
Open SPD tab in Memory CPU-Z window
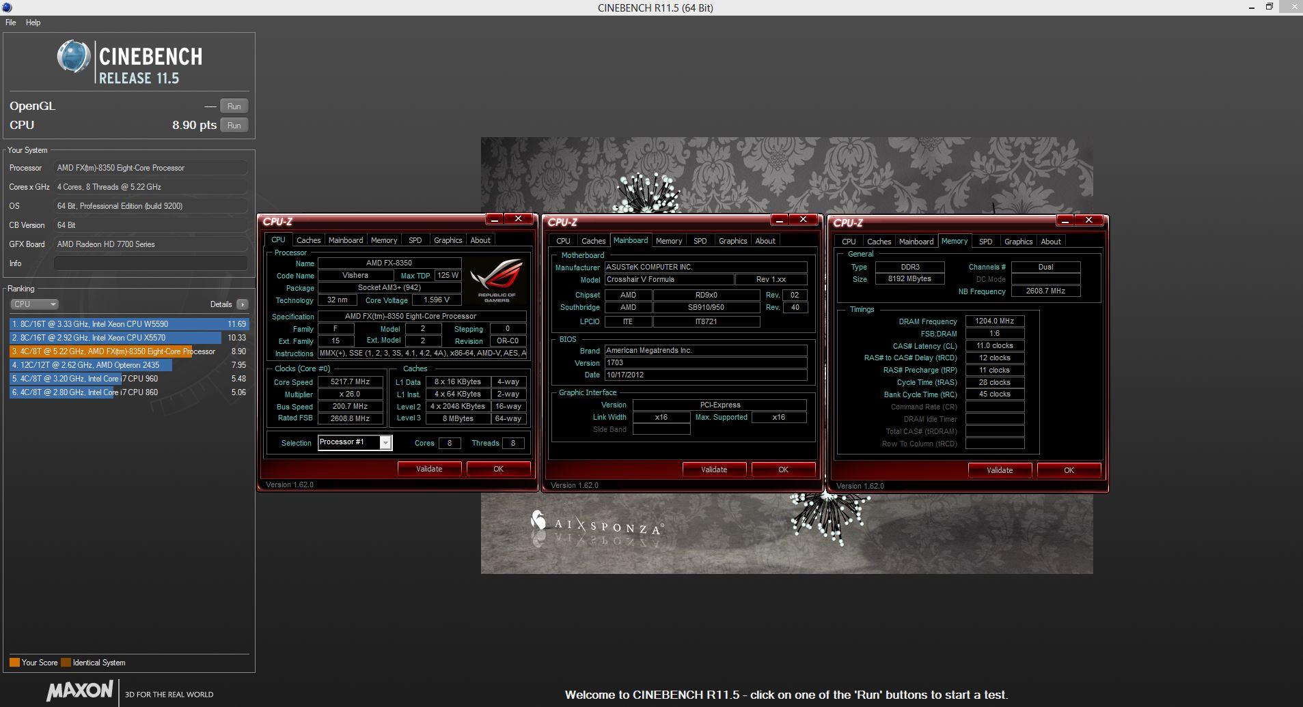tap(985, 242)
